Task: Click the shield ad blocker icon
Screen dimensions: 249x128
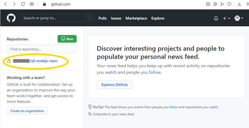Action: 215,4
